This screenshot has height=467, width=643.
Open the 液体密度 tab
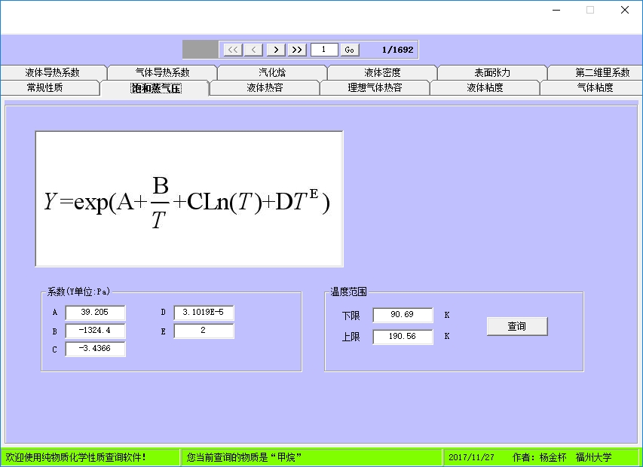(382, 72)
